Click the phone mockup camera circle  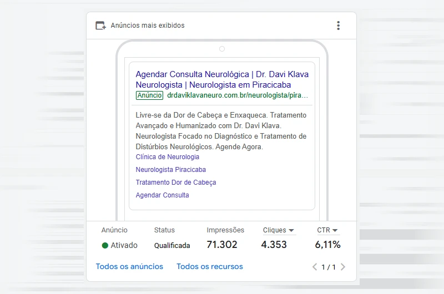(222, 49)
